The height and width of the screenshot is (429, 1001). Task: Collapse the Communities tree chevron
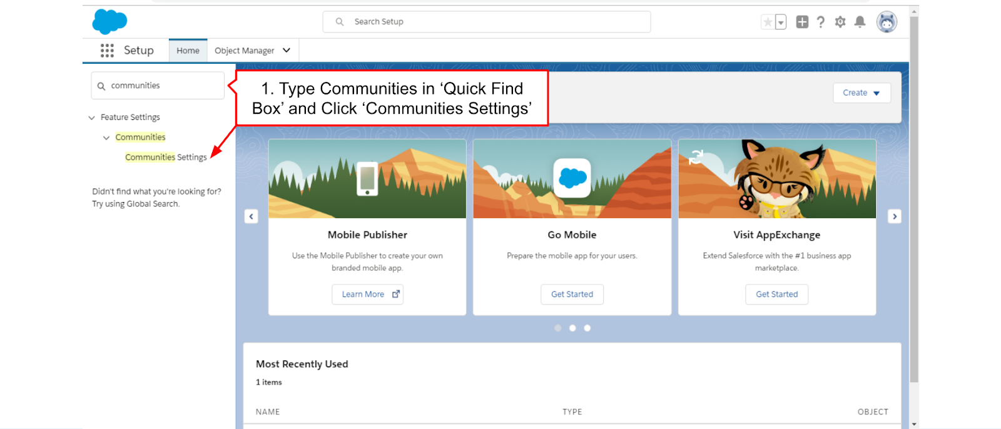point(106,138)
